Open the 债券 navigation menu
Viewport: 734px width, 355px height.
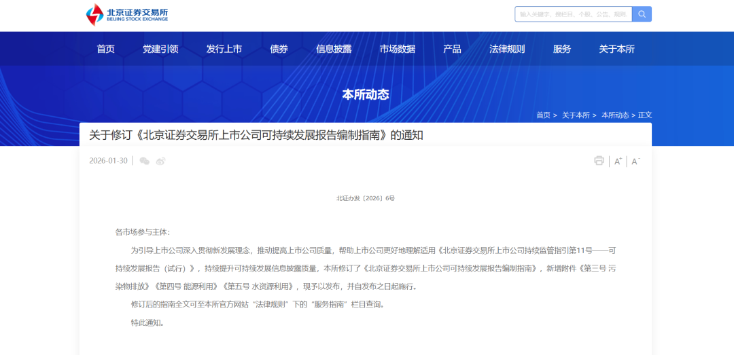click(279, 49)
